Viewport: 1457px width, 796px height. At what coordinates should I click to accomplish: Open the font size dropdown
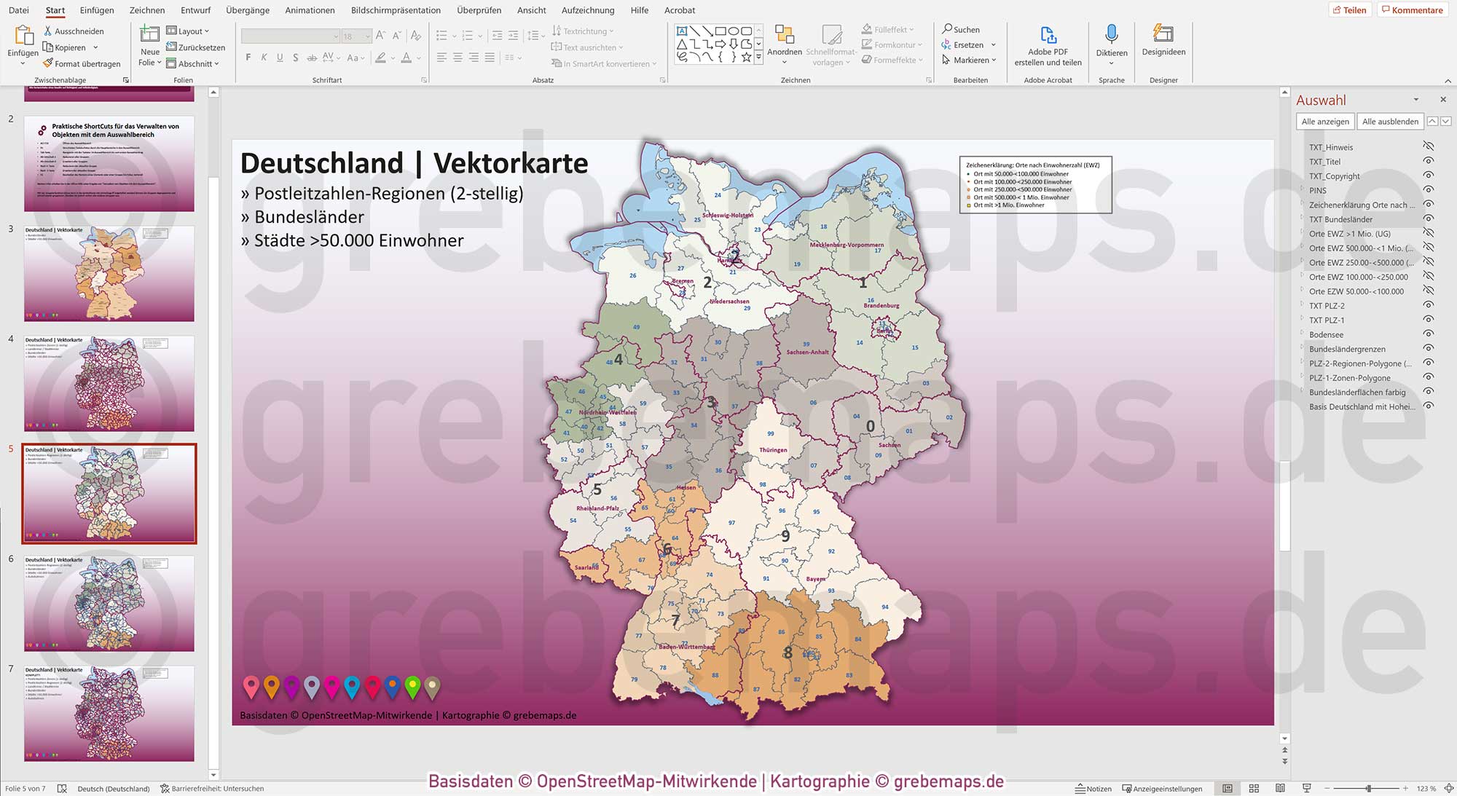click(366, 36)
